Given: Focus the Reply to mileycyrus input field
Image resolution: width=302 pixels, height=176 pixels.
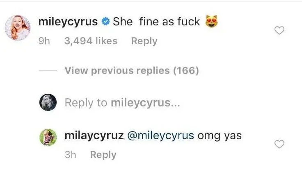Looking at the screenshot, I should [122, 103].
